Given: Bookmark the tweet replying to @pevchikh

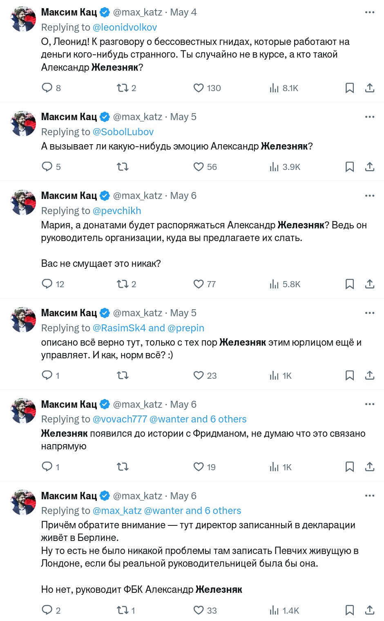Looking at the screenshot, I should pyautogui.click(x=350, y=284).
